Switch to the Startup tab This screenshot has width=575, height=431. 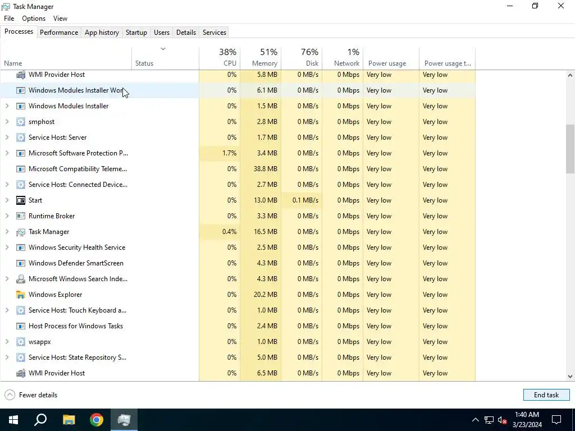click(x=136, y=32)
